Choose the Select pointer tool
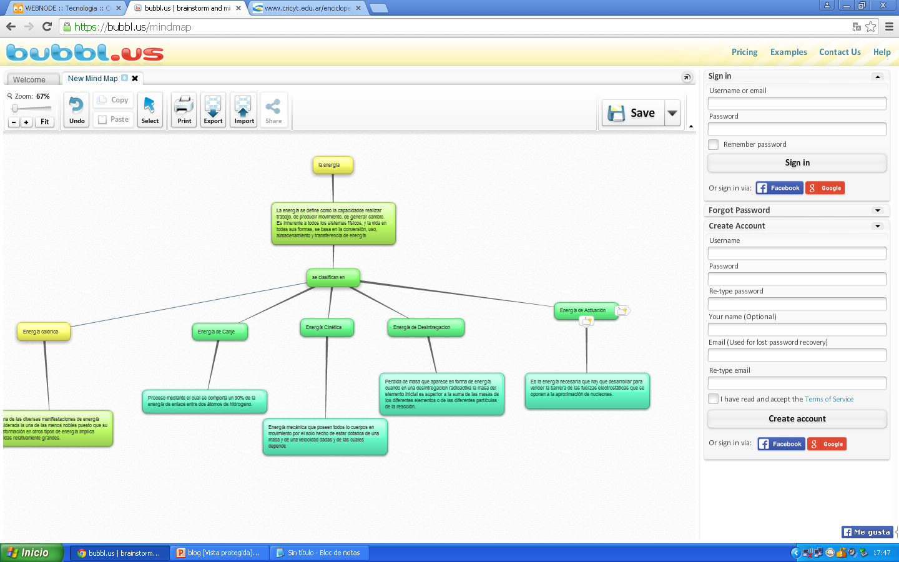This screenshot has height=562, width=899. point(150,110)
